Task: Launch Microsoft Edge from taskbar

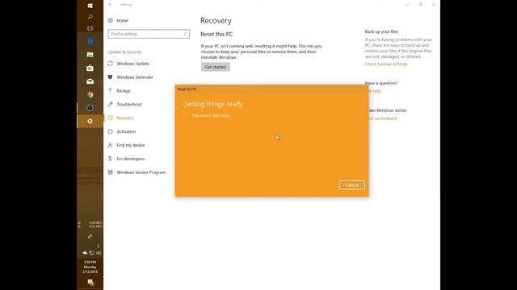Action: (90, 41)
